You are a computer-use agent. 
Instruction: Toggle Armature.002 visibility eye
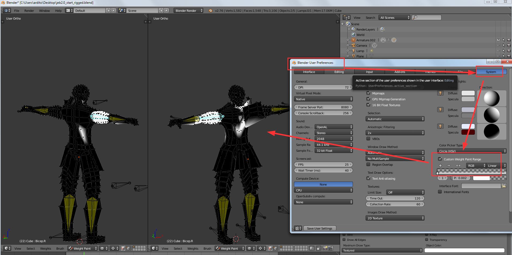pyautogui.click(x=498, y=40)
